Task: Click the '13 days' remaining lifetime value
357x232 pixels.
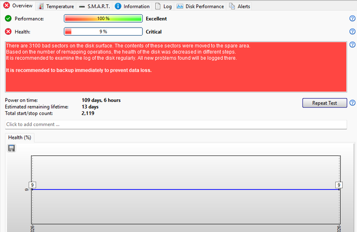Action: 90,106
